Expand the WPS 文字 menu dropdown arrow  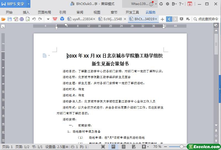click(28, 4)
